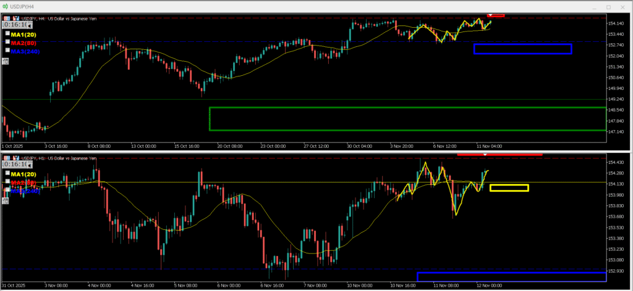633x291 pixels.
Task: Toggle the MA1(20) checkbox in H4 chart
Action: [x=7, y=35]
